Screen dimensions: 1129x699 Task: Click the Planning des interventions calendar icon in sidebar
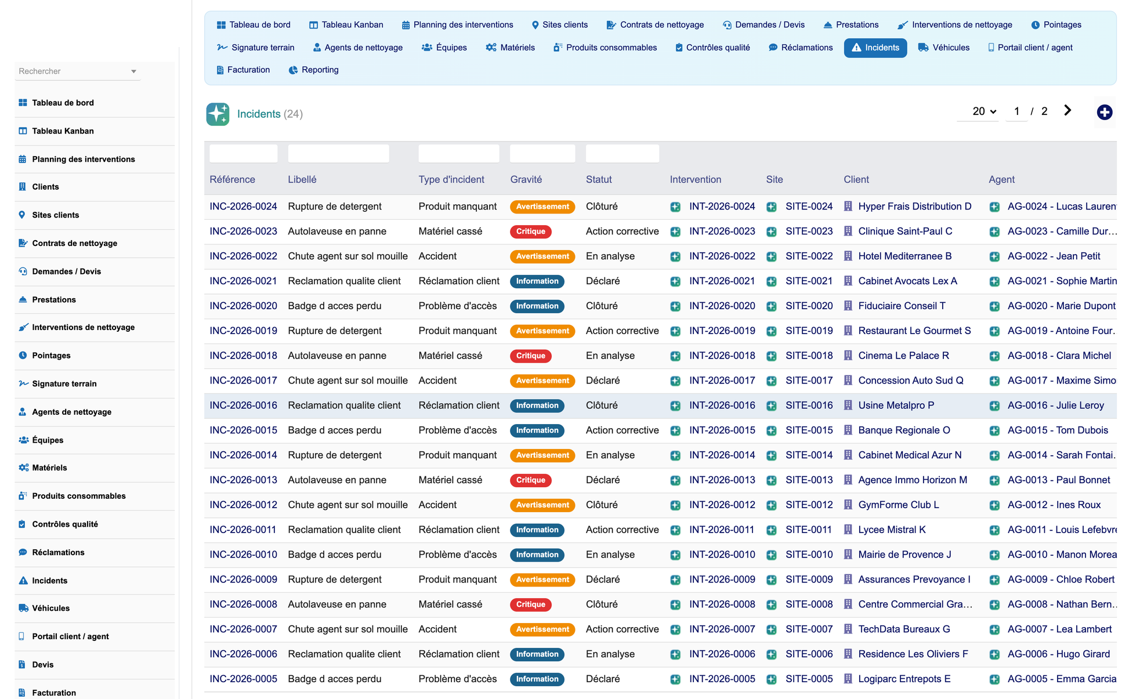pyautogui.click(x=23, y=159)
